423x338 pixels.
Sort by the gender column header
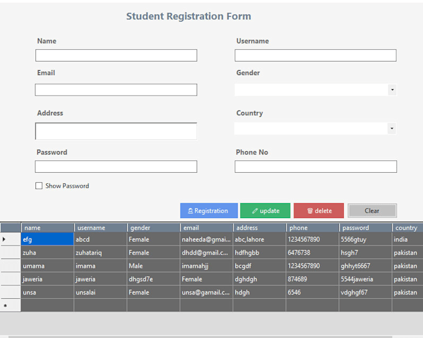coord(154,228)
